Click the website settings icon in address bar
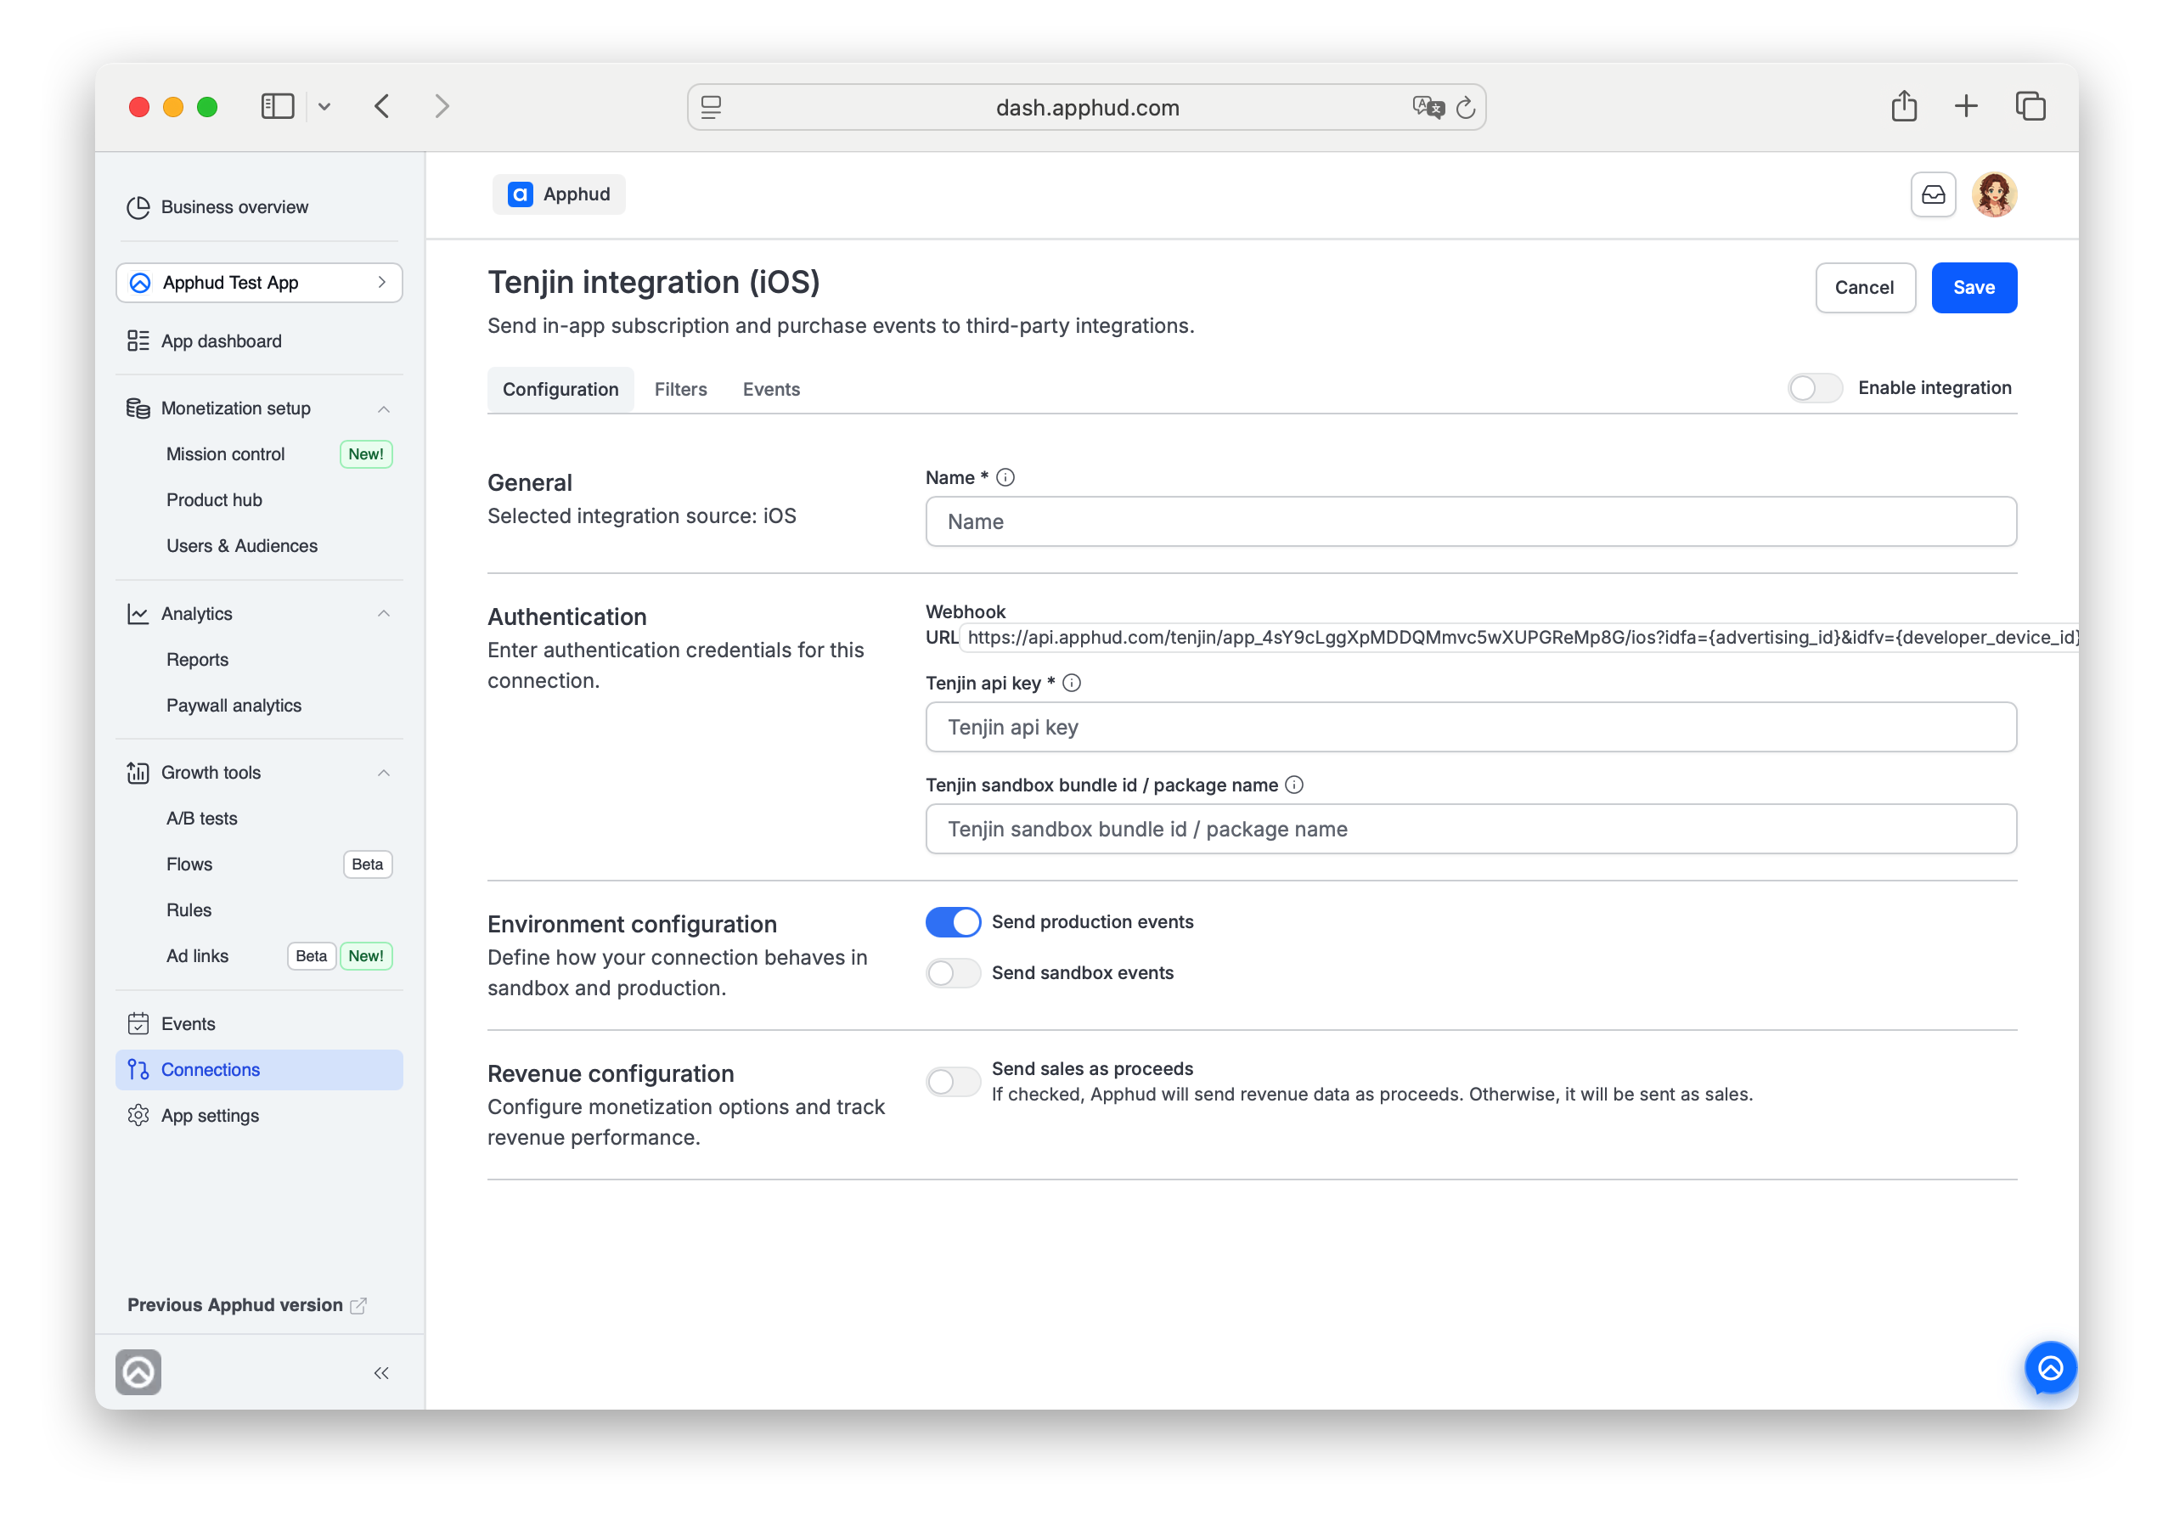The image size is (2174, 1537). click(x=711, y=108)
